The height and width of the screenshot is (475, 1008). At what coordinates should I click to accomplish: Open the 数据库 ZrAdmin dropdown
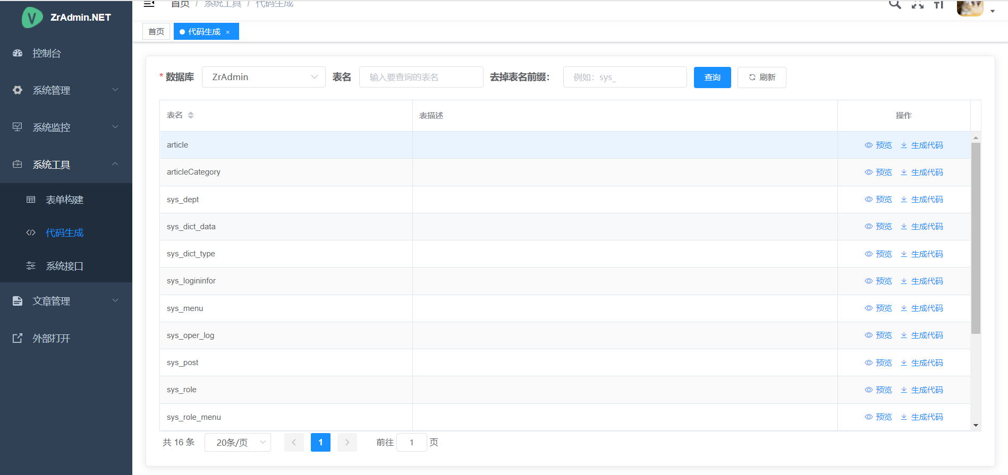264,77
